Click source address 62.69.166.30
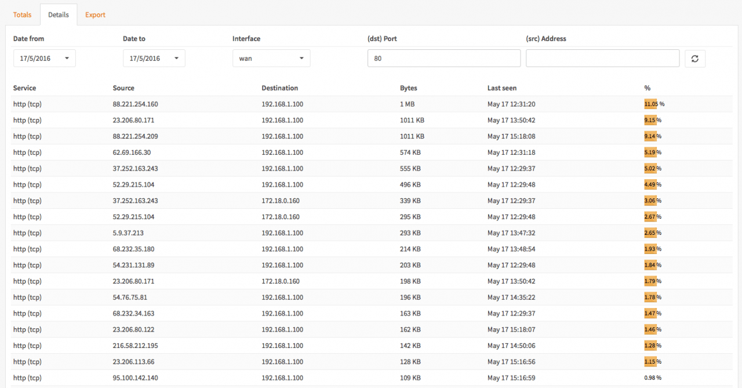The height and width of the screenshot is (388, 742). click(x=132, y=153)
